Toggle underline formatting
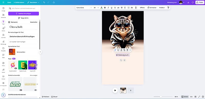205x99 pixels. 111,8
